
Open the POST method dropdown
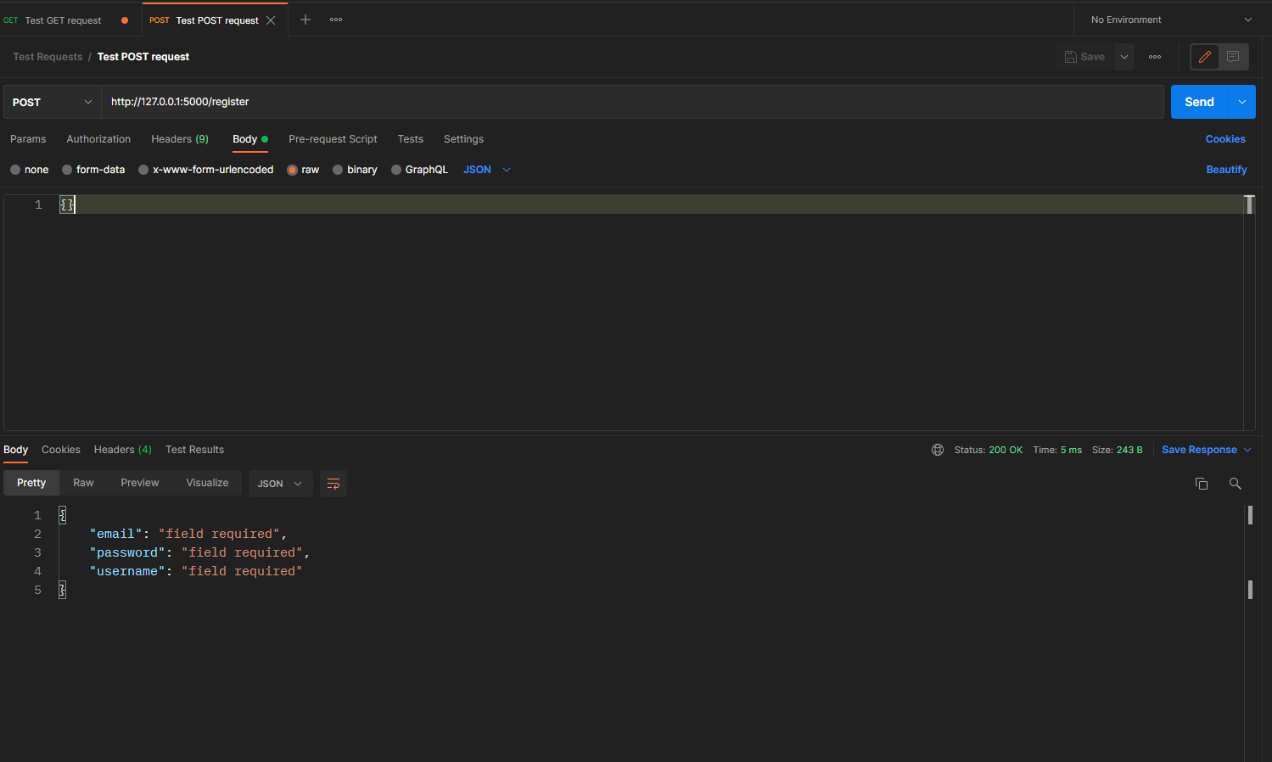click(52, 102)
